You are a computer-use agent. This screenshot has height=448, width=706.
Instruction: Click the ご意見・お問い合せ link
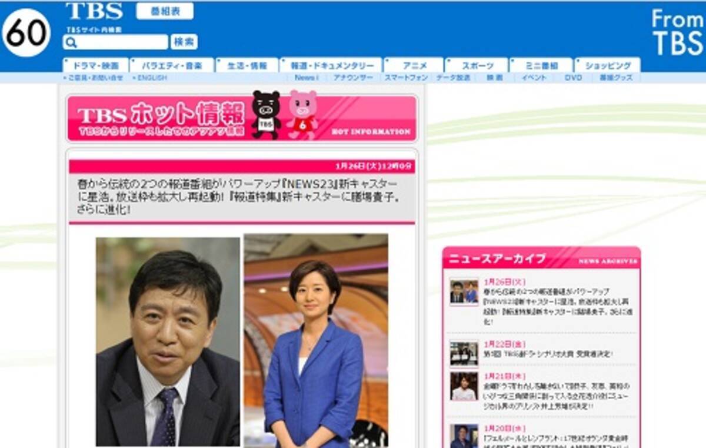(94, 78)
